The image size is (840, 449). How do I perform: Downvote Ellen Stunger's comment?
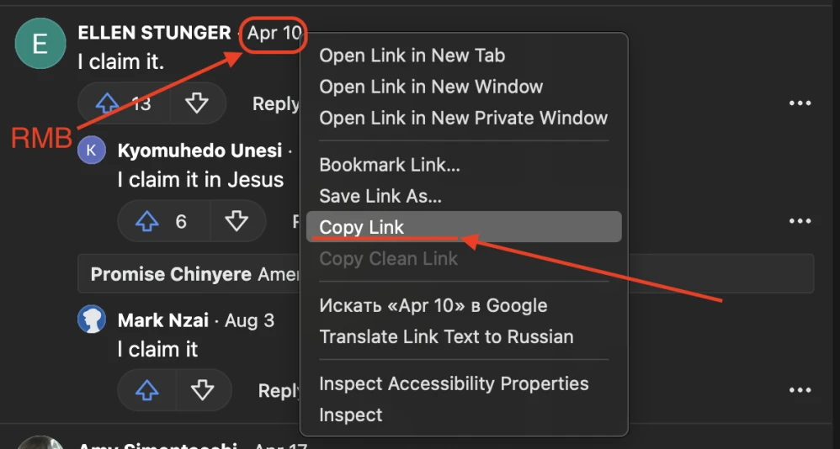197,103
